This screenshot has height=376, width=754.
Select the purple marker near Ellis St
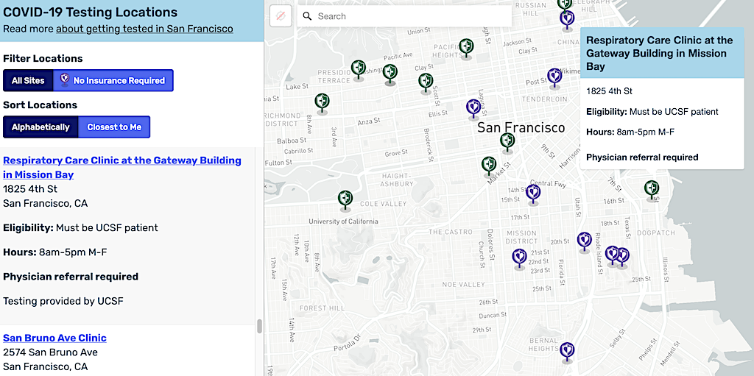[473, 108]
